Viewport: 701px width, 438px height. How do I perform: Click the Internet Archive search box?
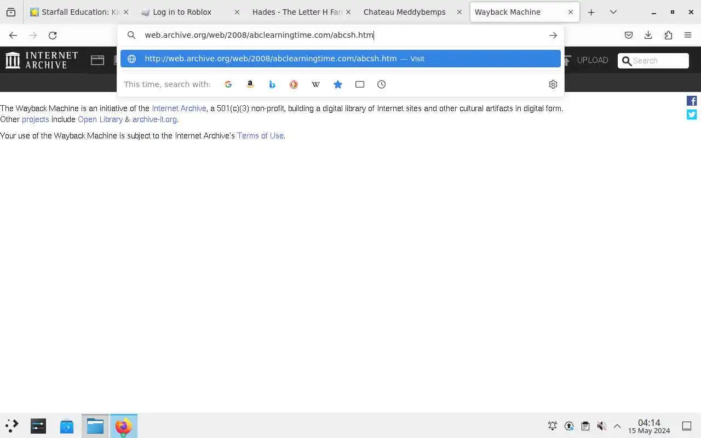653,61
